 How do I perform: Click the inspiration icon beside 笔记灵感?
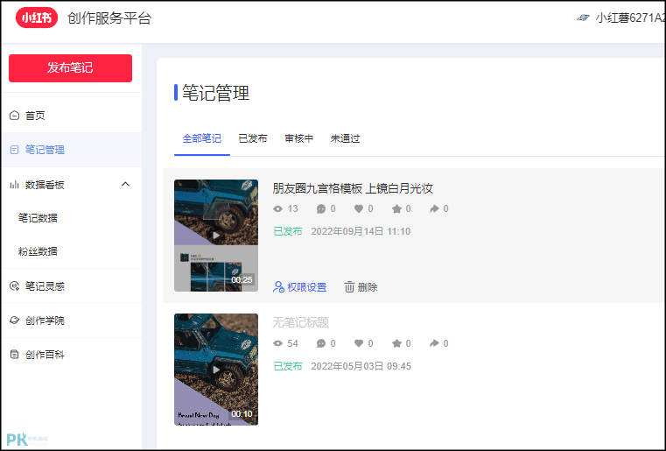15,286
